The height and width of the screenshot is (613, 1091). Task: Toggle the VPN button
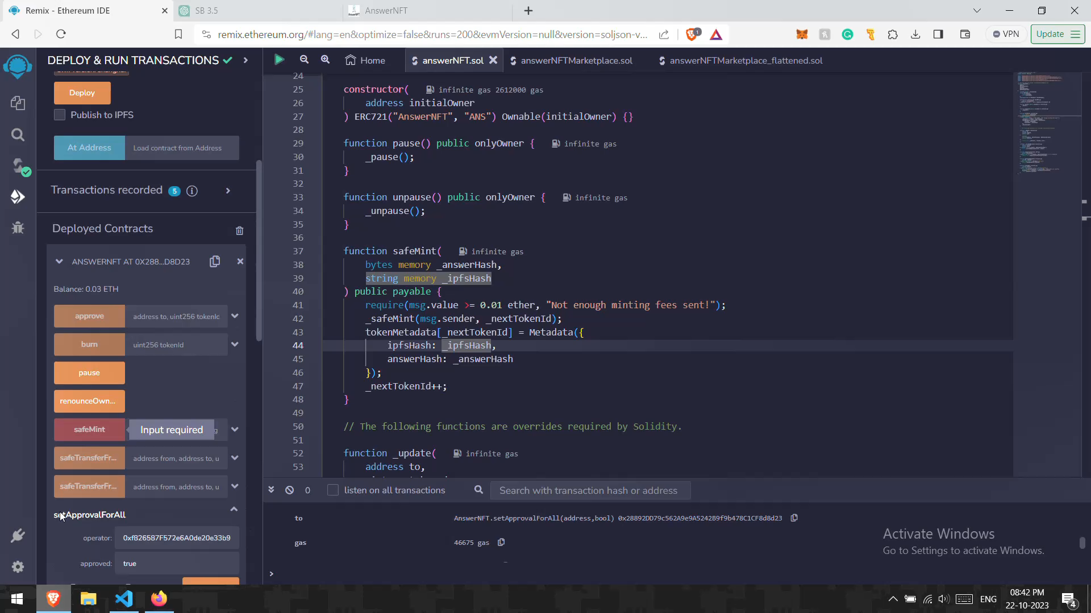[1006, 34]
